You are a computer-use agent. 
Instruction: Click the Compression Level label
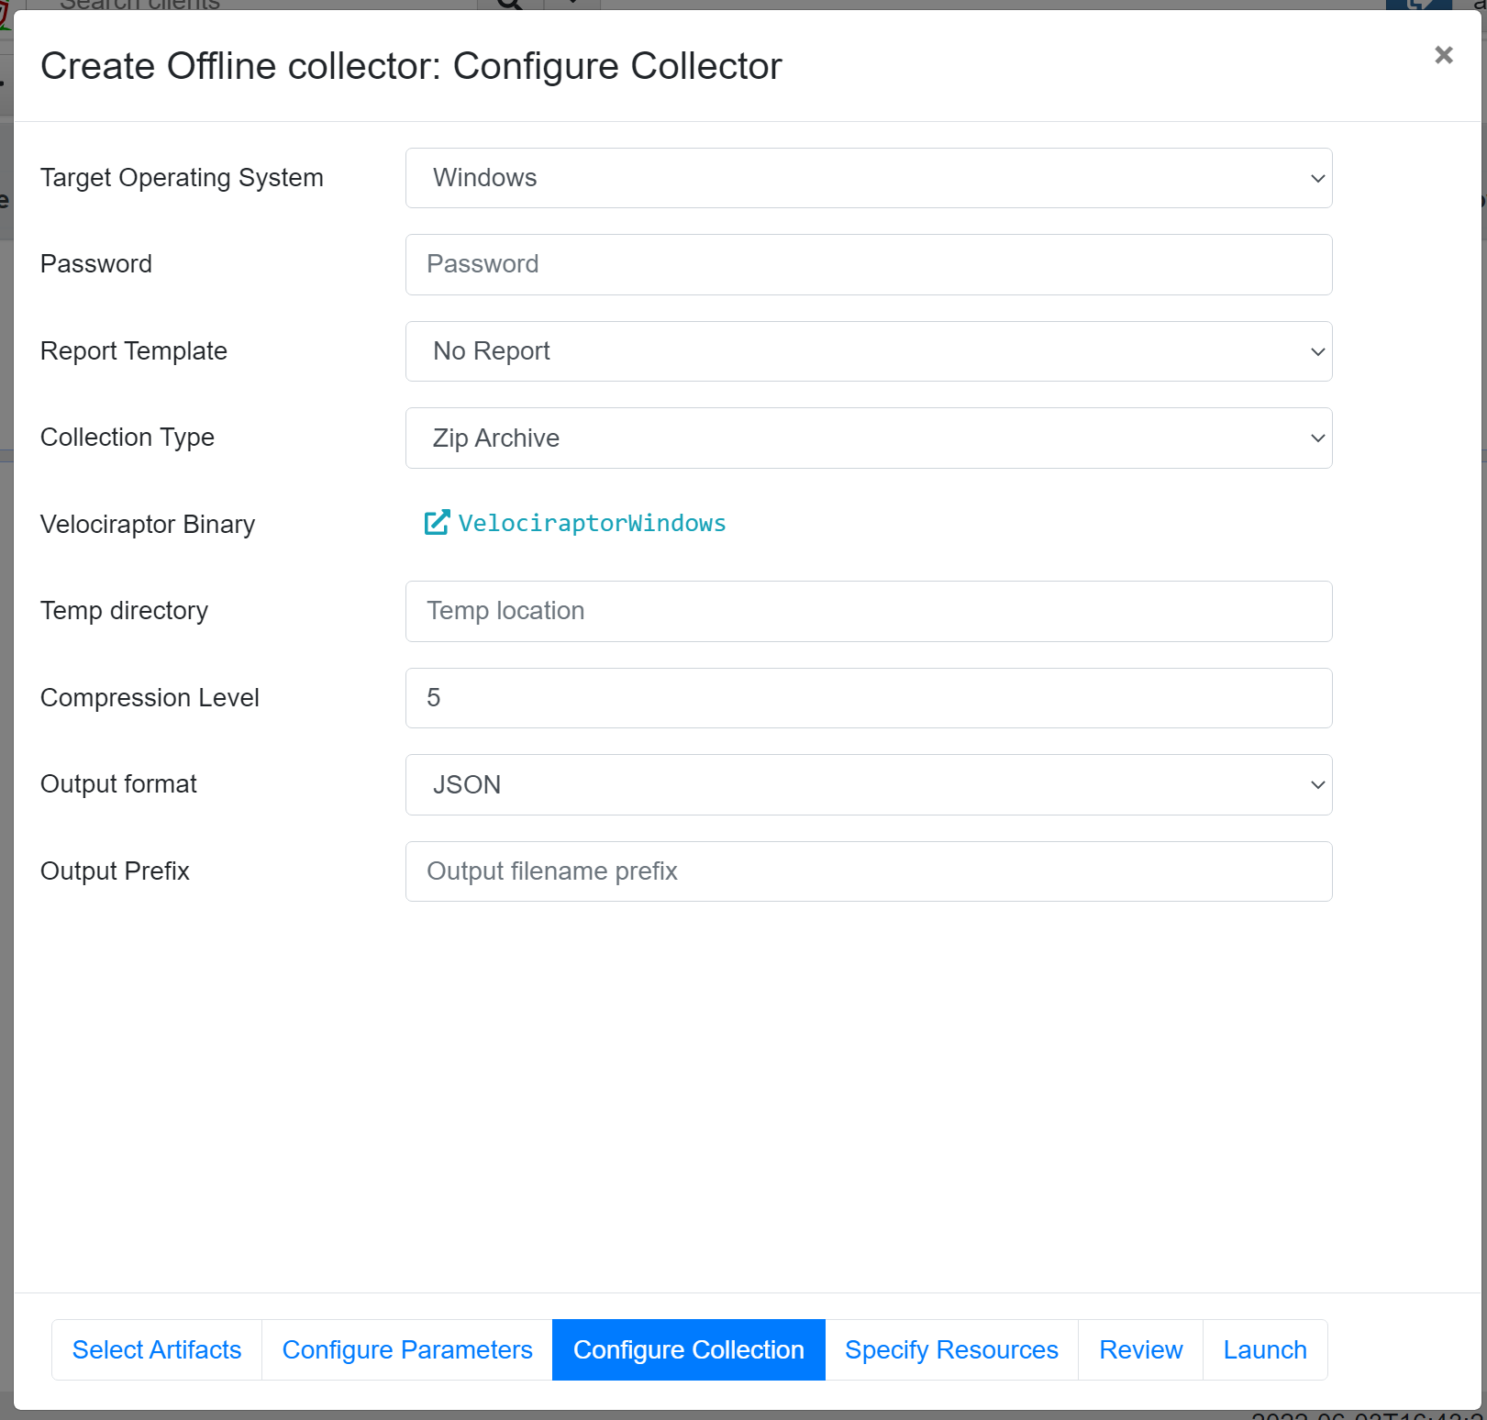[x=150, y=697]
